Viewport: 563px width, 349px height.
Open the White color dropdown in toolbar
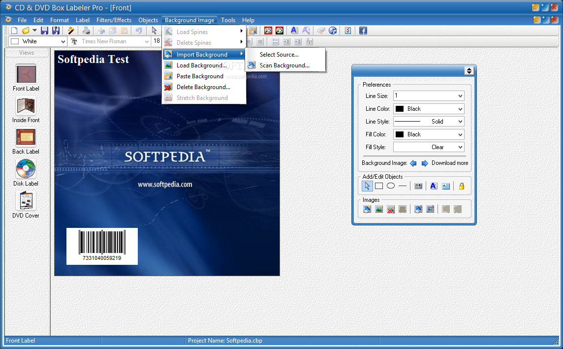coord(63,42)
